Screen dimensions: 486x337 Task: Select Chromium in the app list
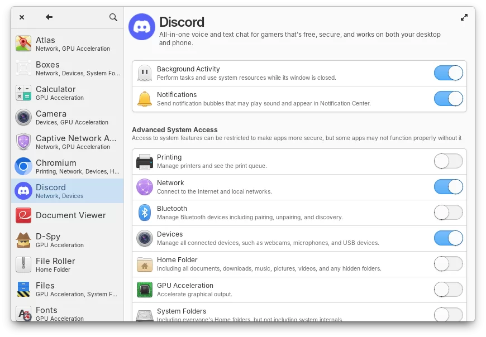tap(67, 166)
